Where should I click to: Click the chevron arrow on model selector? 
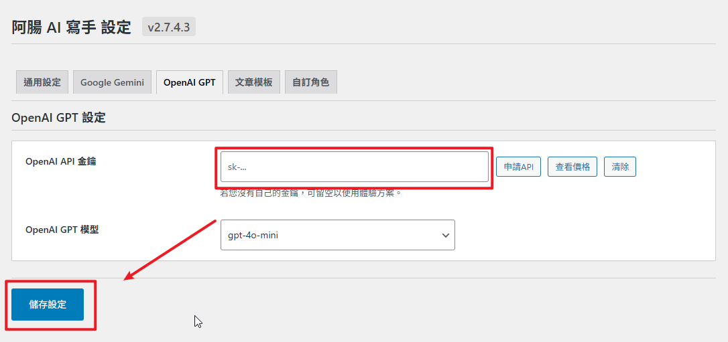click(446, 235)
